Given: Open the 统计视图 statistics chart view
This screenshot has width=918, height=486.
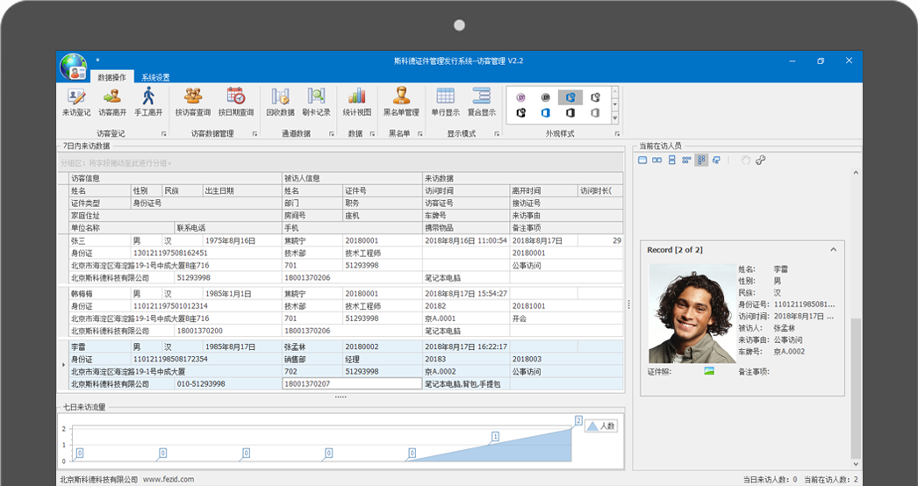Looking at the screenshot, I should coord(357,101).
